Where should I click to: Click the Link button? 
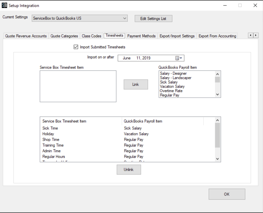point(136,84)
